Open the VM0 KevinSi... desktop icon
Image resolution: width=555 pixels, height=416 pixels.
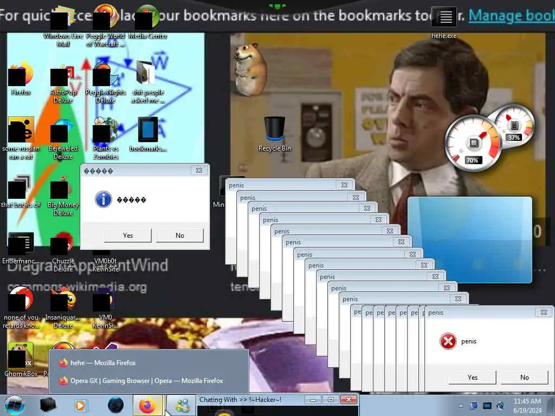[x=106, y=307]
